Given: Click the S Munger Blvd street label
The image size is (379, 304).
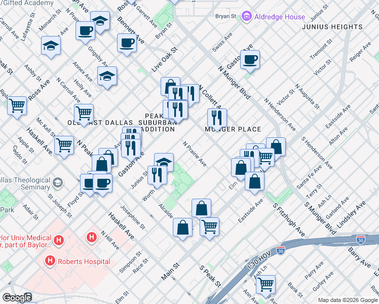Looking at the screenshot, I should pos(320,218).
